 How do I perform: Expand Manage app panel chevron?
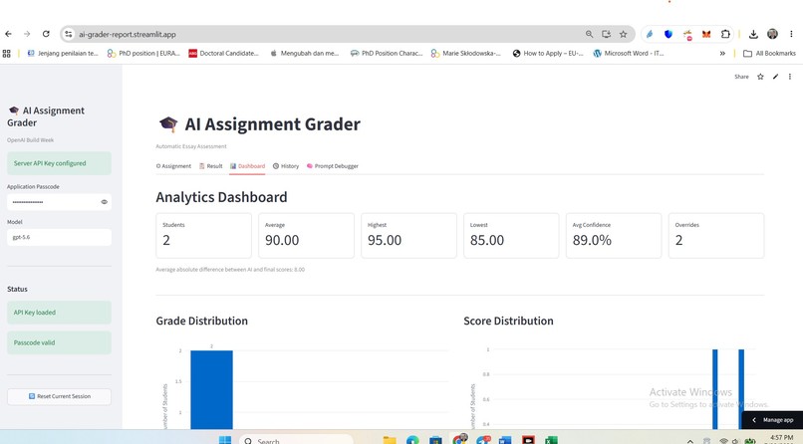pos(754,420)
